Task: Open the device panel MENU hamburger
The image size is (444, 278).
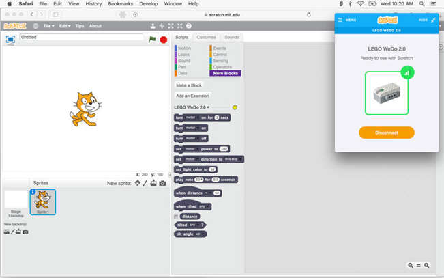Action: (340, 20)
